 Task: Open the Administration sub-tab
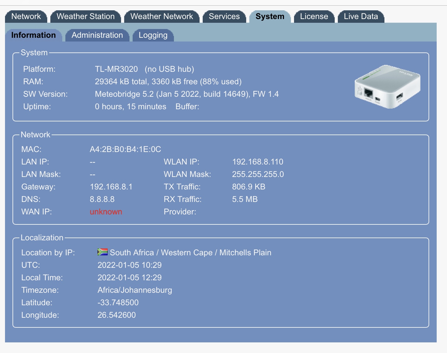(x=97, y=35)
